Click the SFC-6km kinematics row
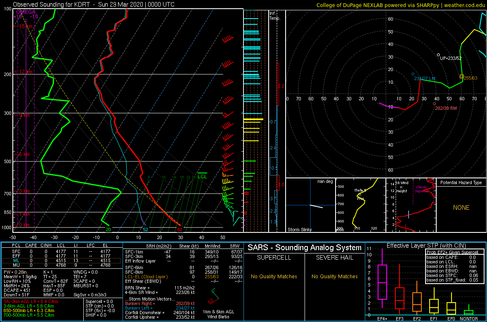The width and height of the screenshot is (487, 322). 184,268
